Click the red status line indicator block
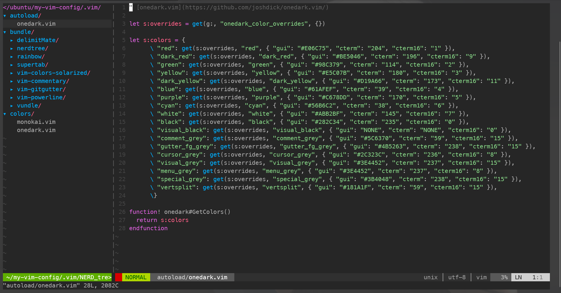This screenshot has height=293, width=561. pyautogui.click(x=118, y=277)
